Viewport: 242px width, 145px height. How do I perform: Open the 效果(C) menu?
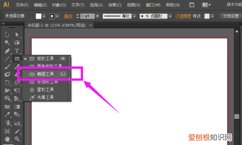(115, 5)
